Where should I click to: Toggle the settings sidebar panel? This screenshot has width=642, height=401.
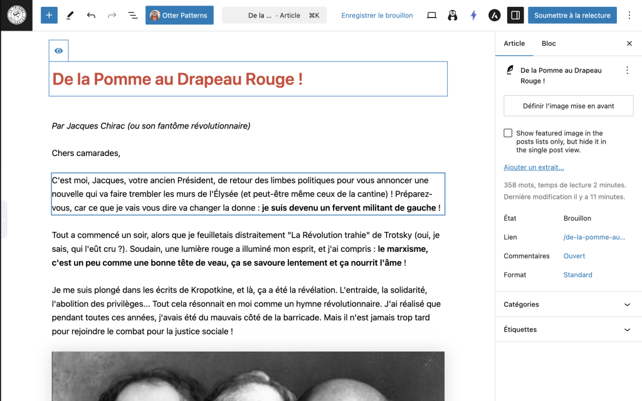(x=515, y=15)
